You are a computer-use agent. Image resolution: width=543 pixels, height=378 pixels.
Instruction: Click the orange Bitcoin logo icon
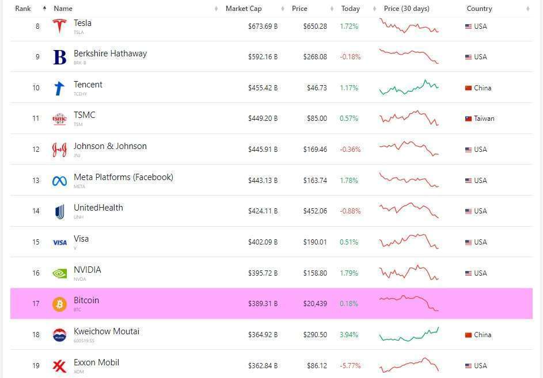[x=59, y=304]
